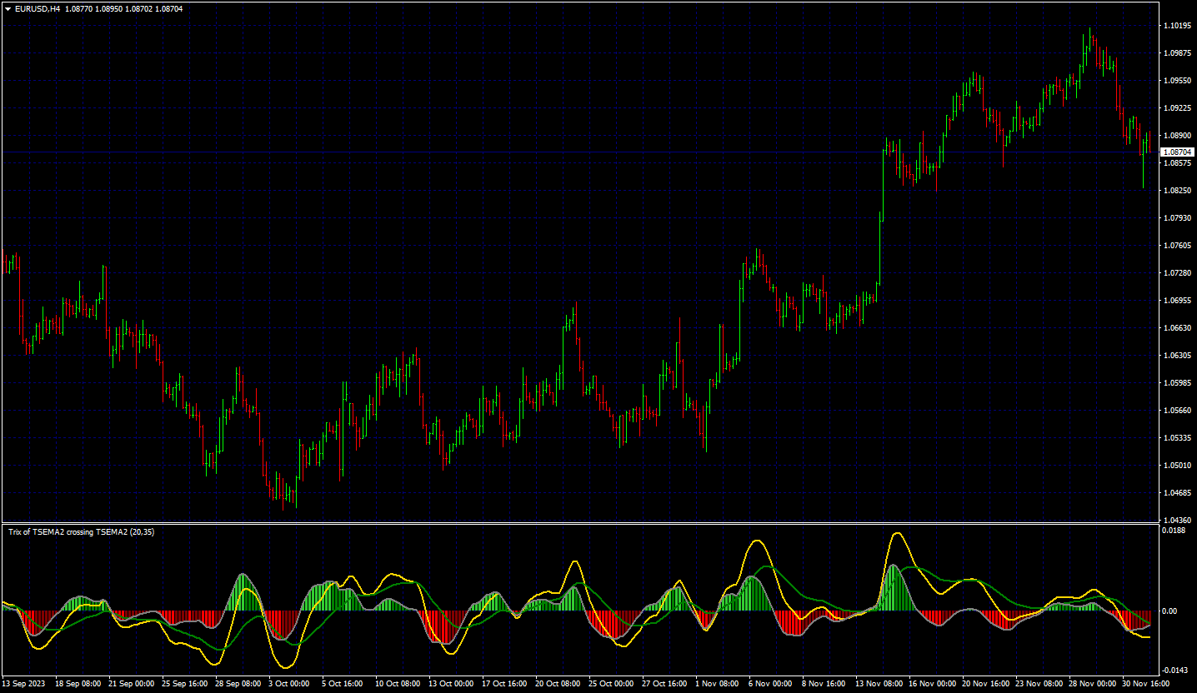Select the 30 Nov 16:00 time label
This screenshot has width=1197, height=693.
click(x=1145, y=683)
